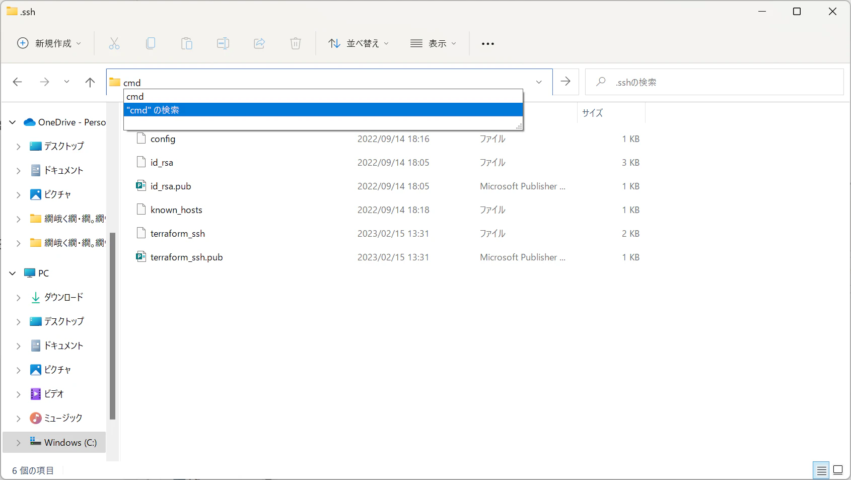Expand the ピクチャ node under OneDrive
The width and height of the screenshot is (851, 480).
point(19,195)
